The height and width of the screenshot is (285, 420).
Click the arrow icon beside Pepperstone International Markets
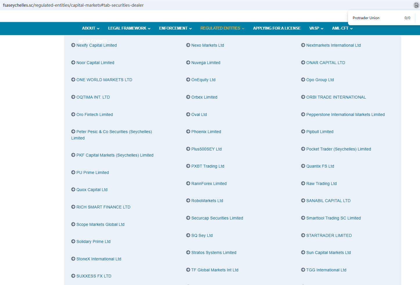[303, 114]
